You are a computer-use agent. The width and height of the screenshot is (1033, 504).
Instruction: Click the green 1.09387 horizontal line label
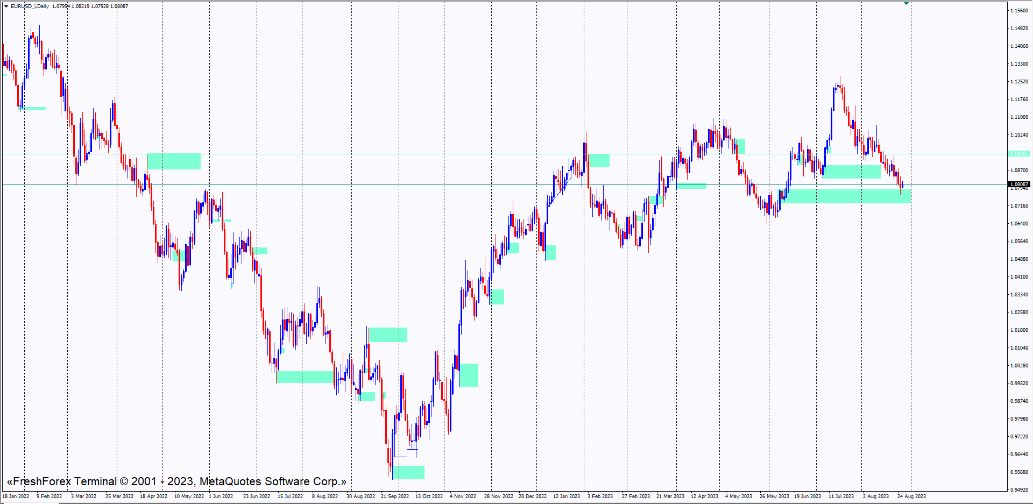[x=1019, y=154]
